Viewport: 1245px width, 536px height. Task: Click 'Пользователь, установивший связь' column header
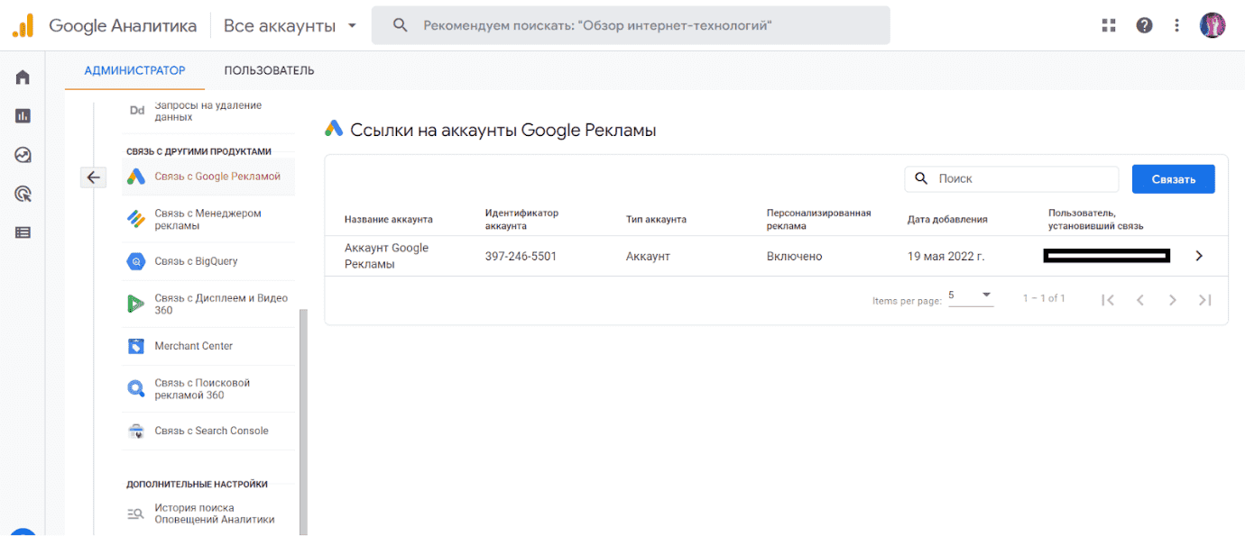[1096, 219]
